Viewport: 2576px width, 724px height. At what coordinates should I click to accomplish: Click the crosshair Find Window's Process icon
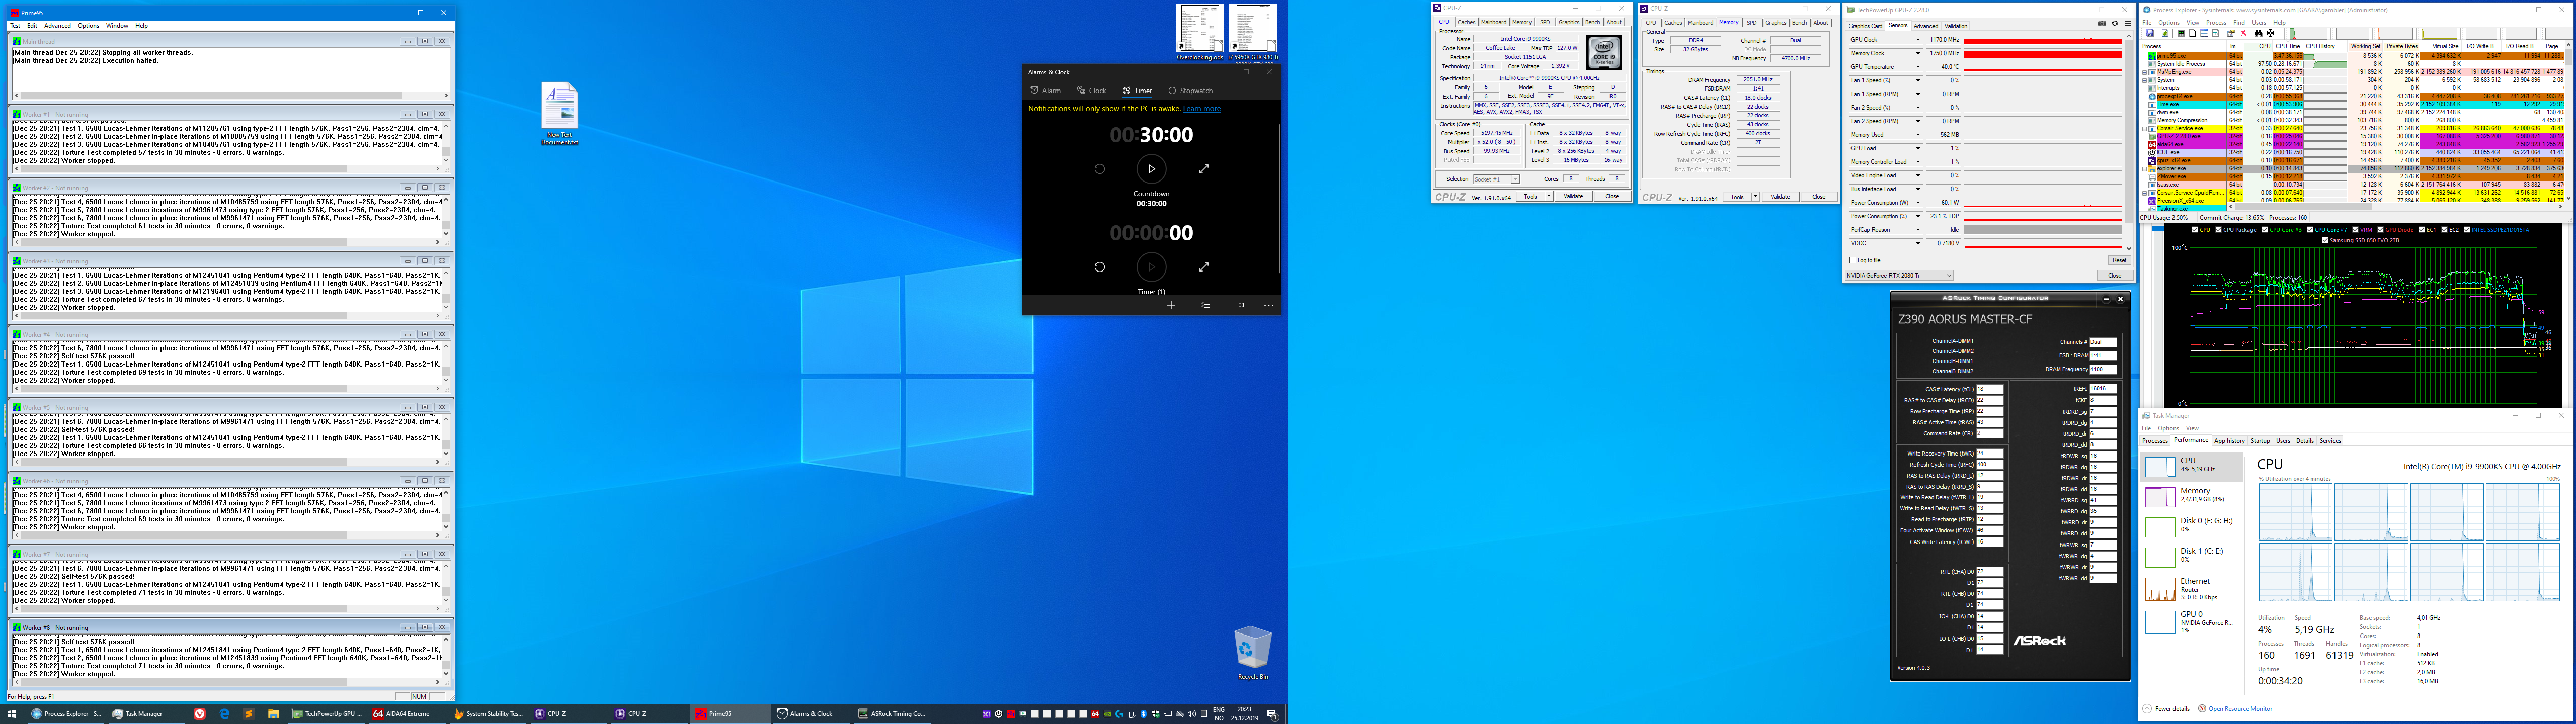[x=2270, y=33]
